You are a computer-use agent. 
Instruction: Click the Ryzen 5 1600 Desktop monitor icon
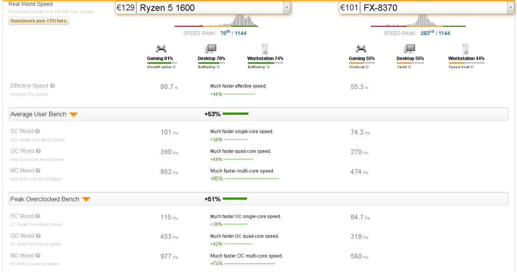(211, 49)
